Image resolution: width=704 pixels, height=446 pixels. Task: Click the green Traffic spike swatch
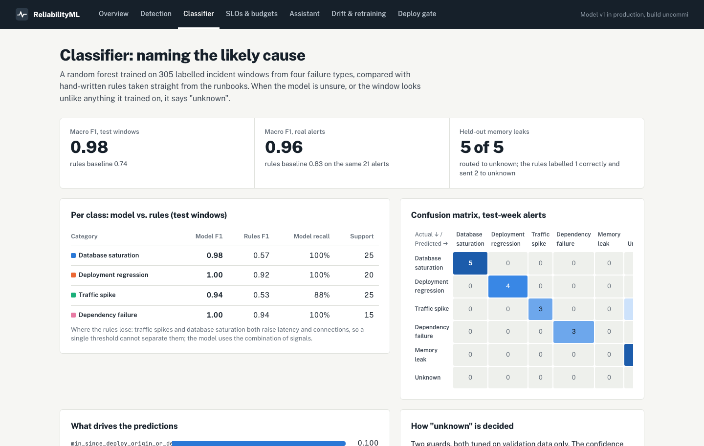[x=73, y=295]
